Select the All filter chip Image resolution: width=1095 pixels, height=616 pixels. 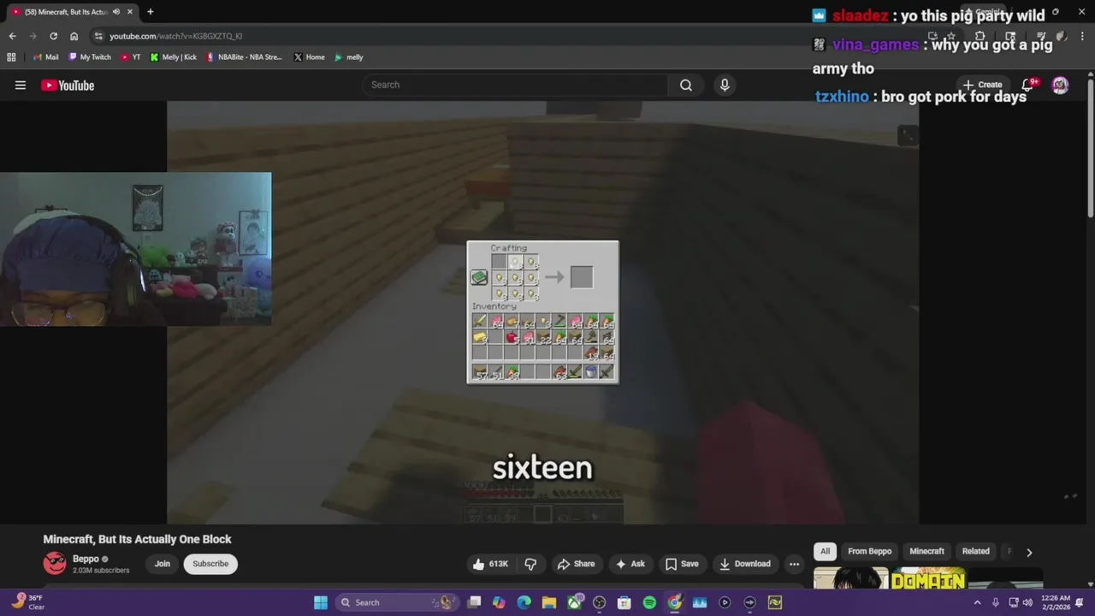[825, 551]
